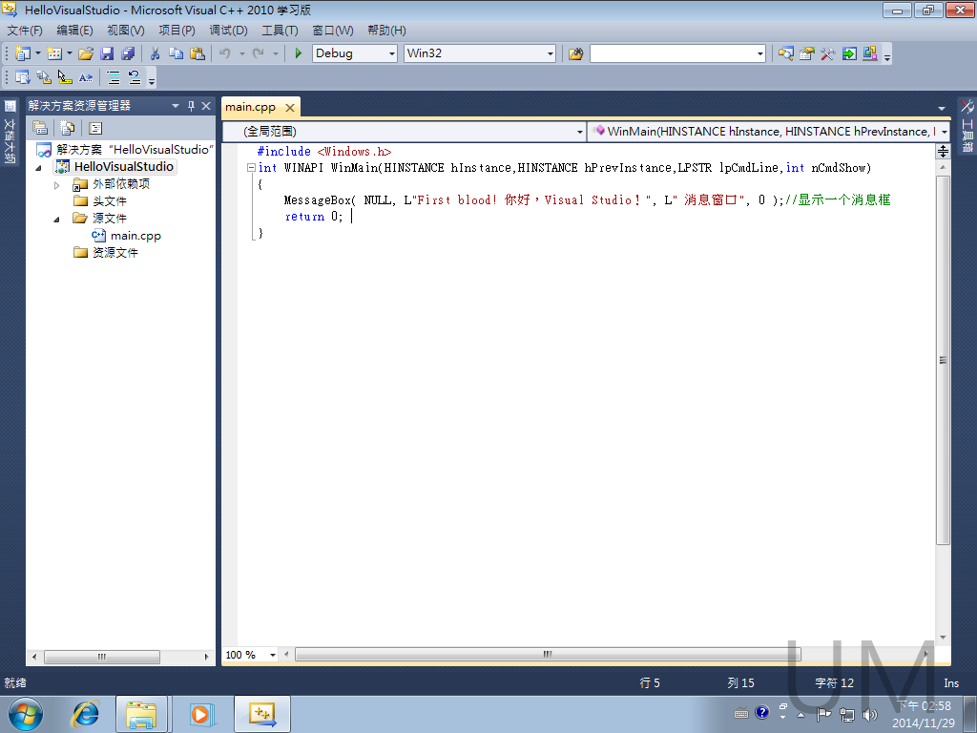
Task: Open the 100 % zoom level dropdown
Action: click(x=272, y=655)
